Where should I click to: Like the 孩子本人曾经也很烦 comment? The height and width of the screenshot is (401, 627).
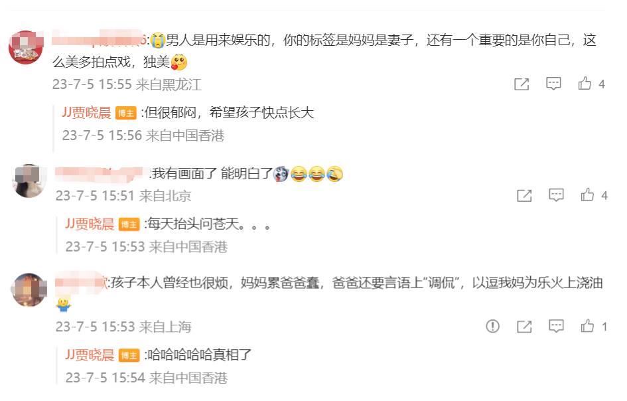click(x=587, y=326)
